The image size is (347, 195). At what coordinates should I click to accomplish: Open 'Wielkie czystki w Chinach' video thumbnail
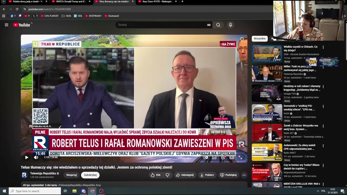coord(267,54)
